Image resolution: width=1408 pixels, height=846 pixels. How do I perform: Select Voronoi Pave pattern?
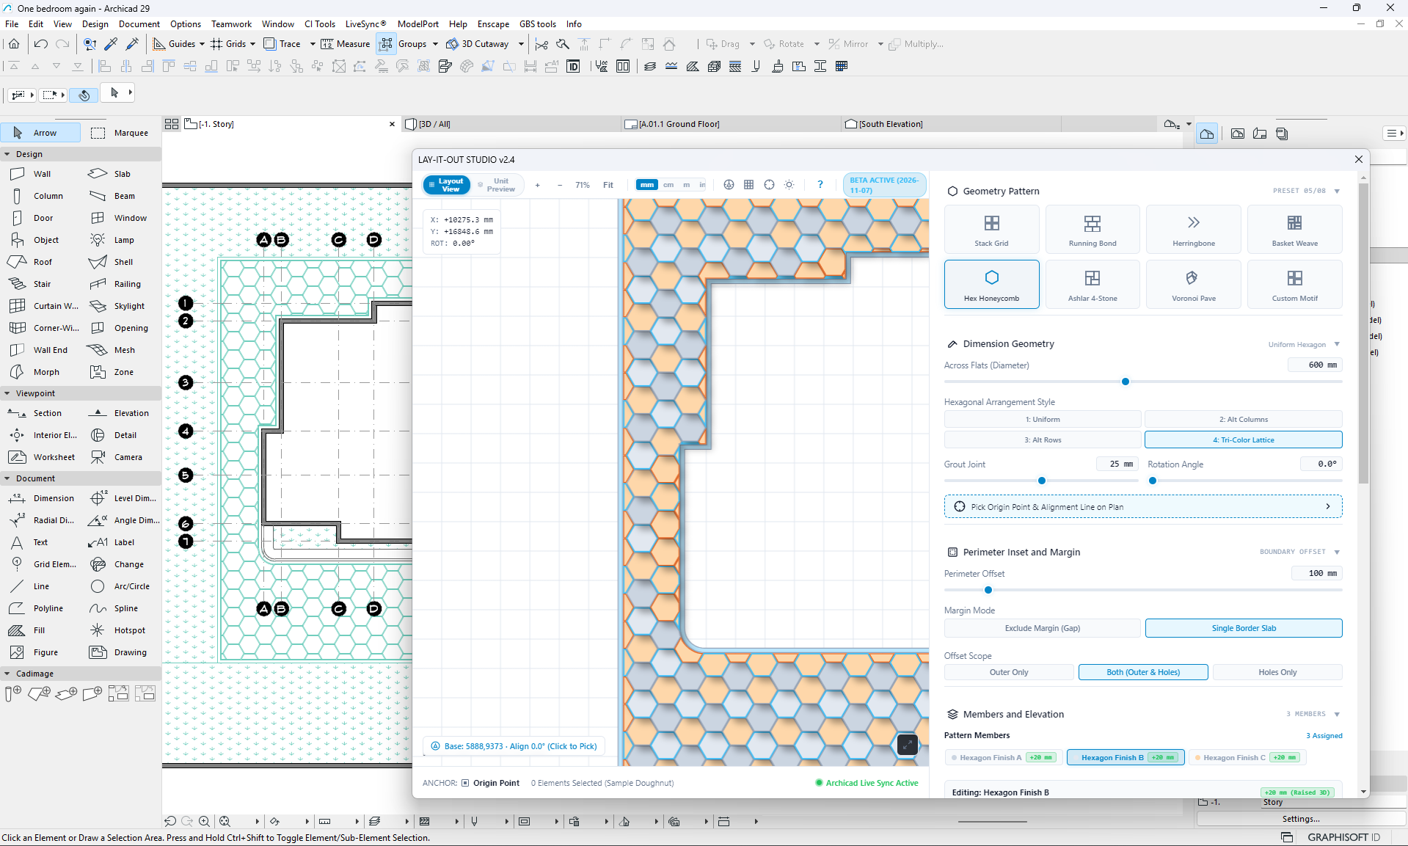coord(1194,285)
